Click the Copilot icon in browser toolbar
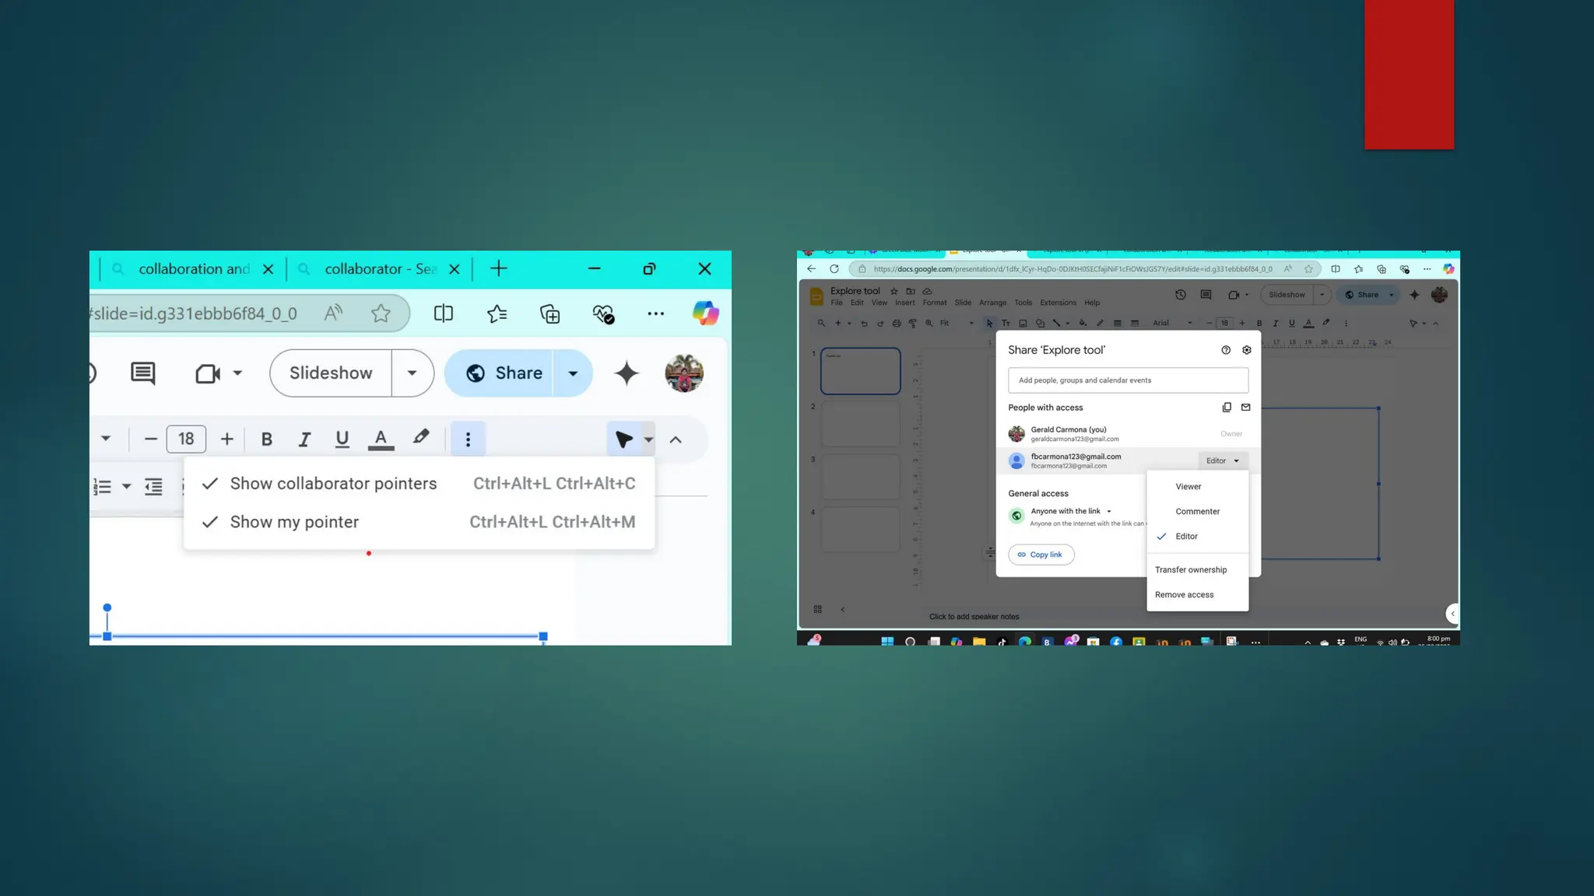Image resolution: width=1594 pixels, height=896 pixels. [x=706, y=313]
